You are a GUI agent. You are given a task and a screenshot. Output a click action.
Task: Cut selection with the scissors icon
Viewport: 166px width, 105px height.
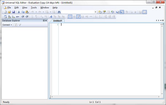point(19,12)
